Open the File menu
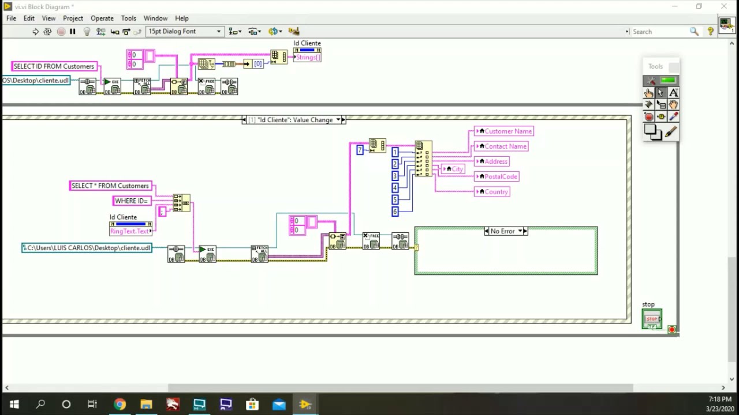The height and width of the screenshot is (415, 739). point(11,18)
